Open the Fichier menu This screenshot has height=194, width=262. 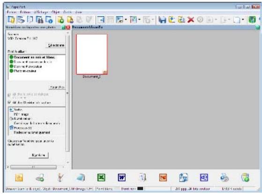coord(12,12)
